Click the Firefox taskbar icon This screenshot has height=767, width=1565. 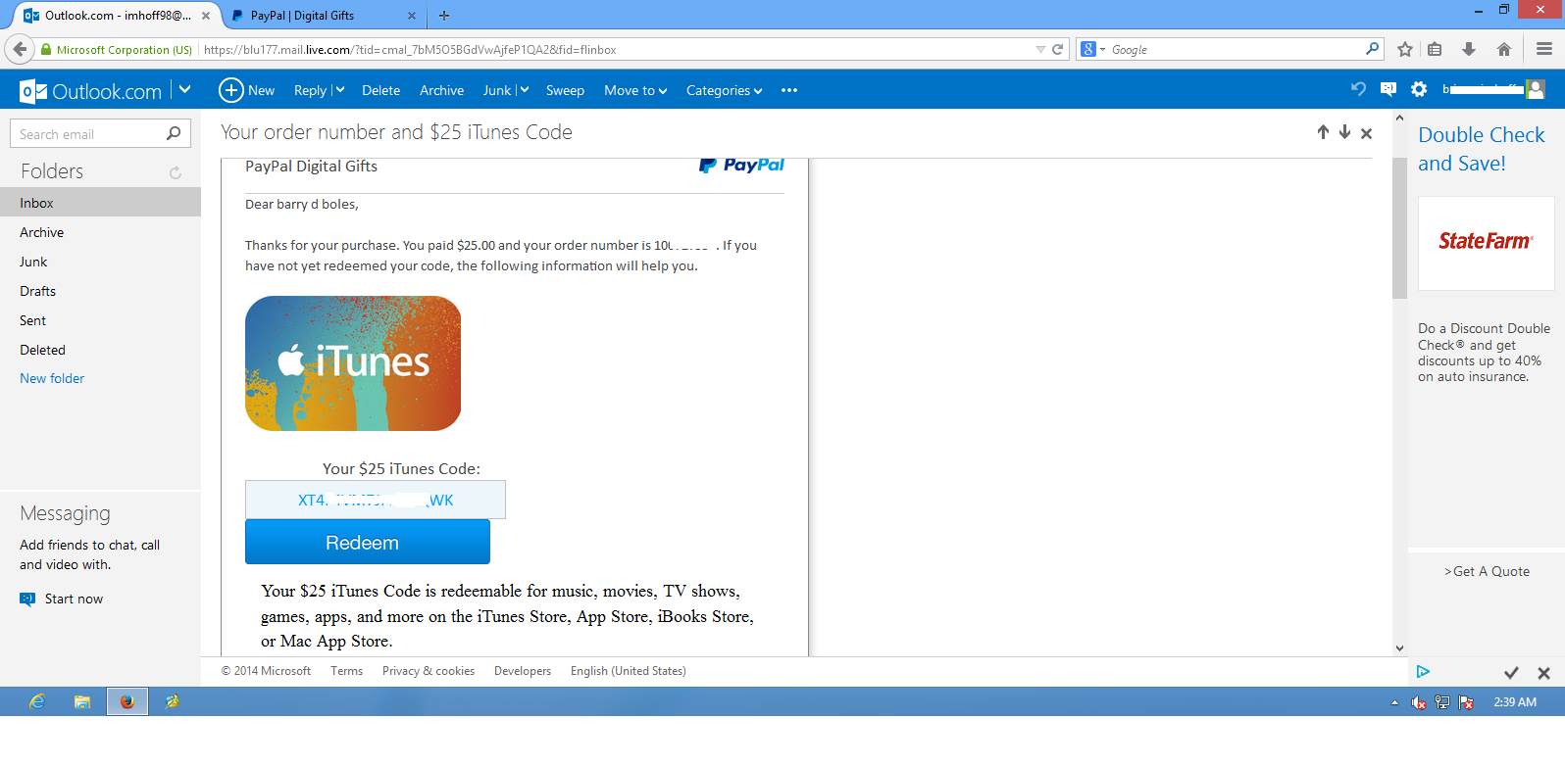(x=127, y=701)
